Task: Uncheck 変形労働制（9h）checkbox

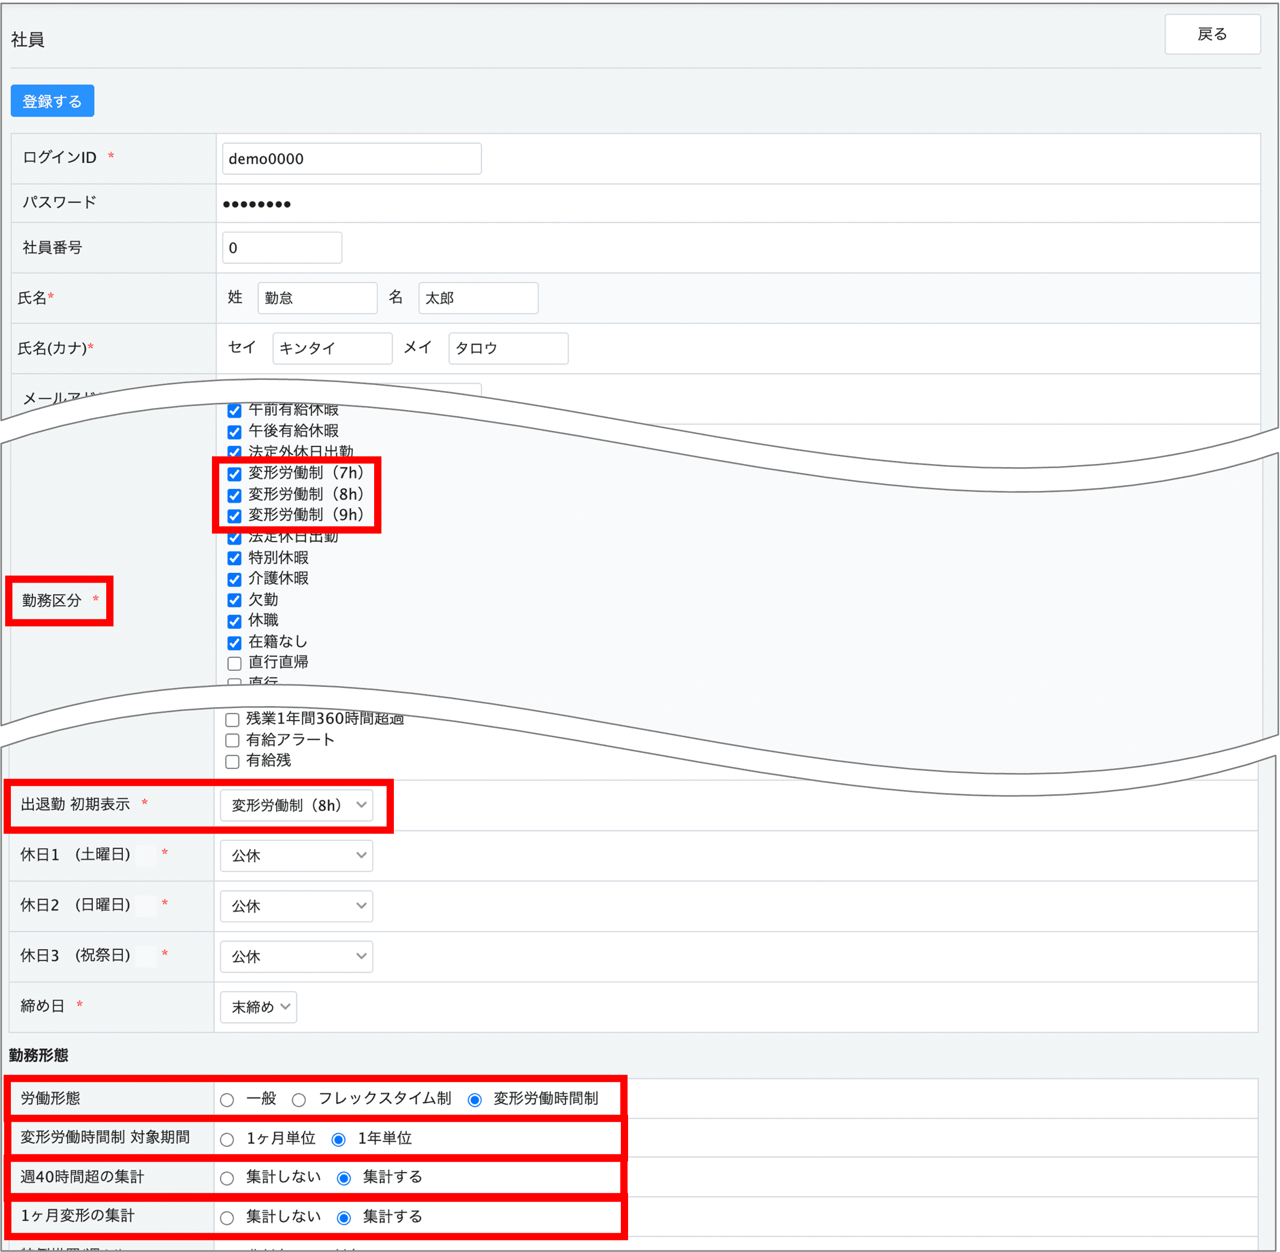Action: pyautogui.click(x=235, y=516)
